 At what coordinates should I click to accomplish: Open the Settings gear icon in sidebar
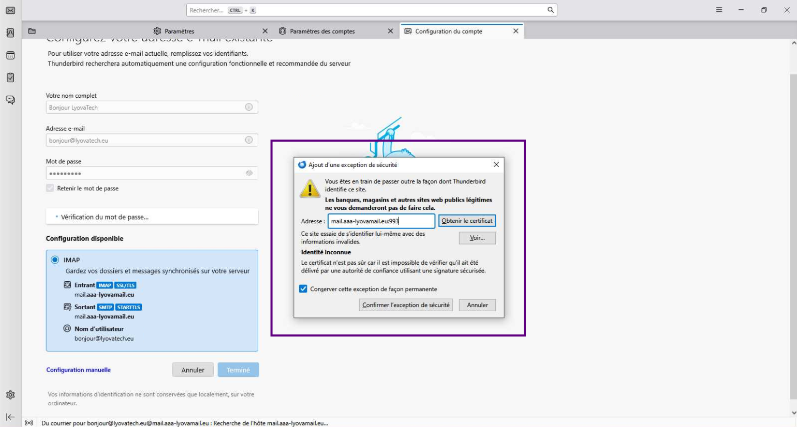pos(10,395)
